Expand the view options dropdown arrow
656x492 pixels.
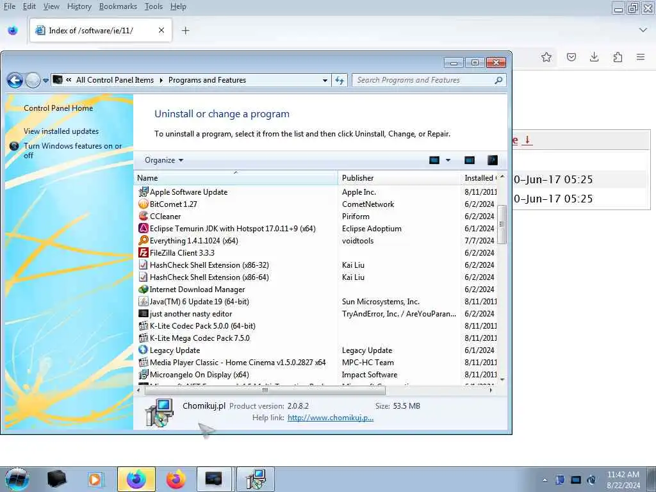coord(448,160)
